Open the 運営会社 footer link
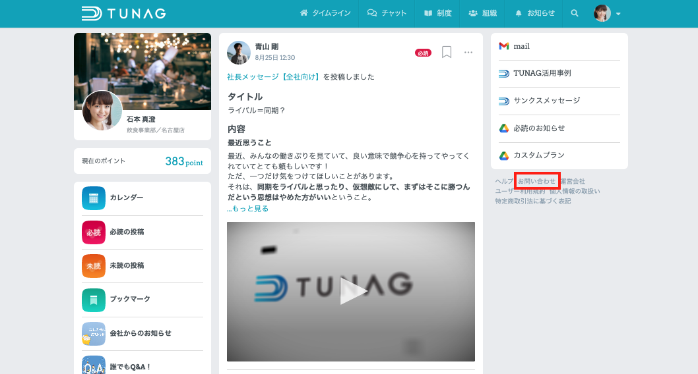The image size is (698, 374). (573, 181)
